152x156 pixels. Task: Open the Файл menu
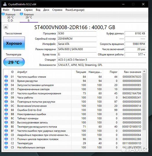point(6,10)
